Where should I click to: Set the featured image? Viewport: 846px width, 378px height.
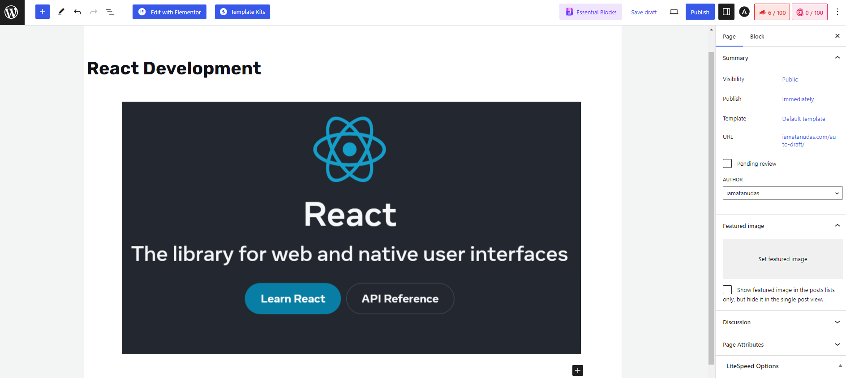click(x=782, y=259)
